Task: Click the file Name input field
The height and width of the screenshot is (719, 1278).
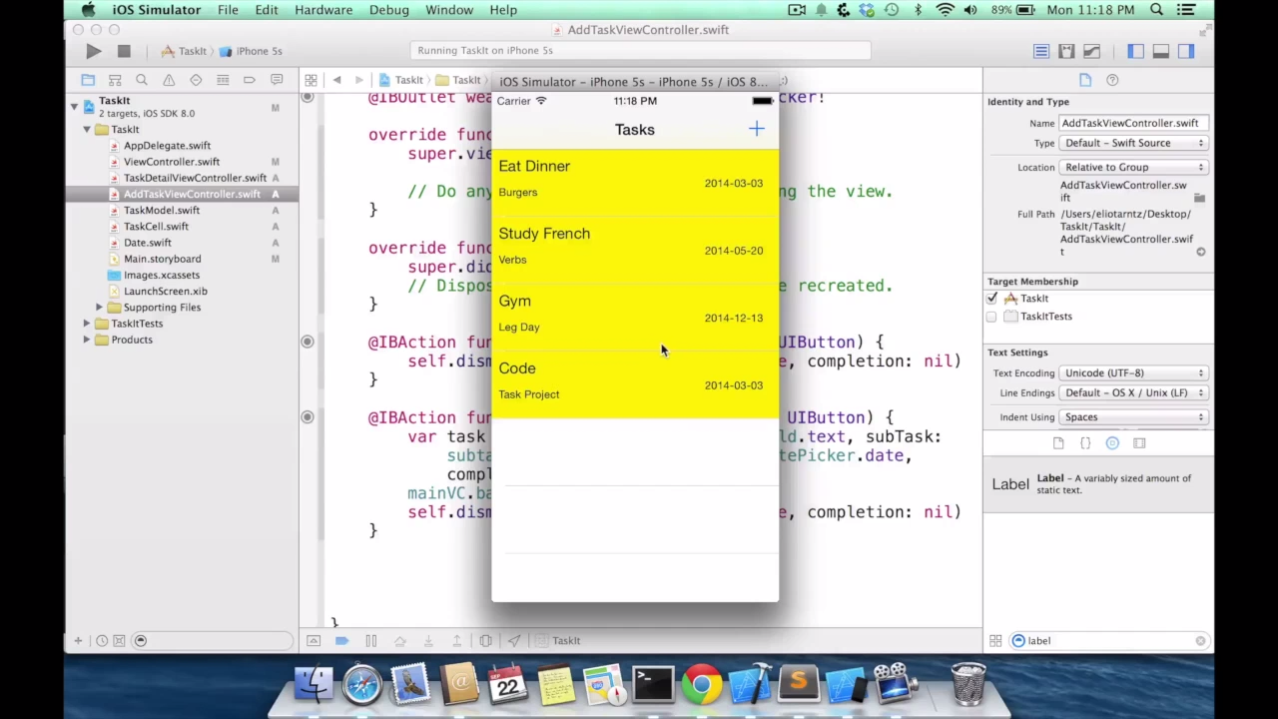Action: click(1133, 123)
